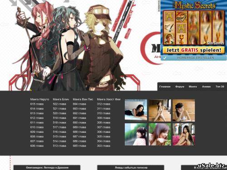Open bottom-right thumbnail with pink sofa
The height and width of the screenshot is (170, 227).
pos(184,134)
